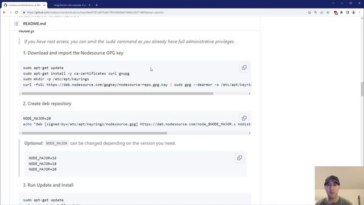Close the nodesource distributions tab

point(44,5)
